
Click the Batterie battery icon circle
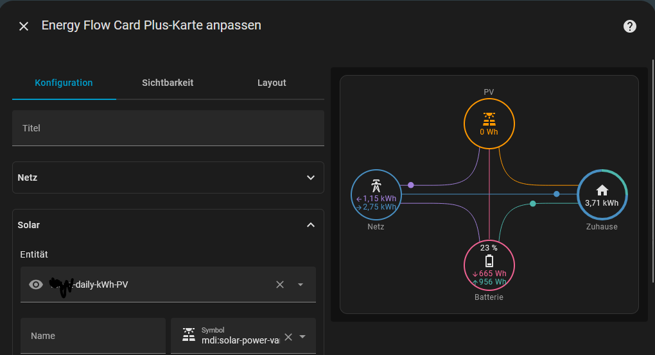[x=489, y=265]
